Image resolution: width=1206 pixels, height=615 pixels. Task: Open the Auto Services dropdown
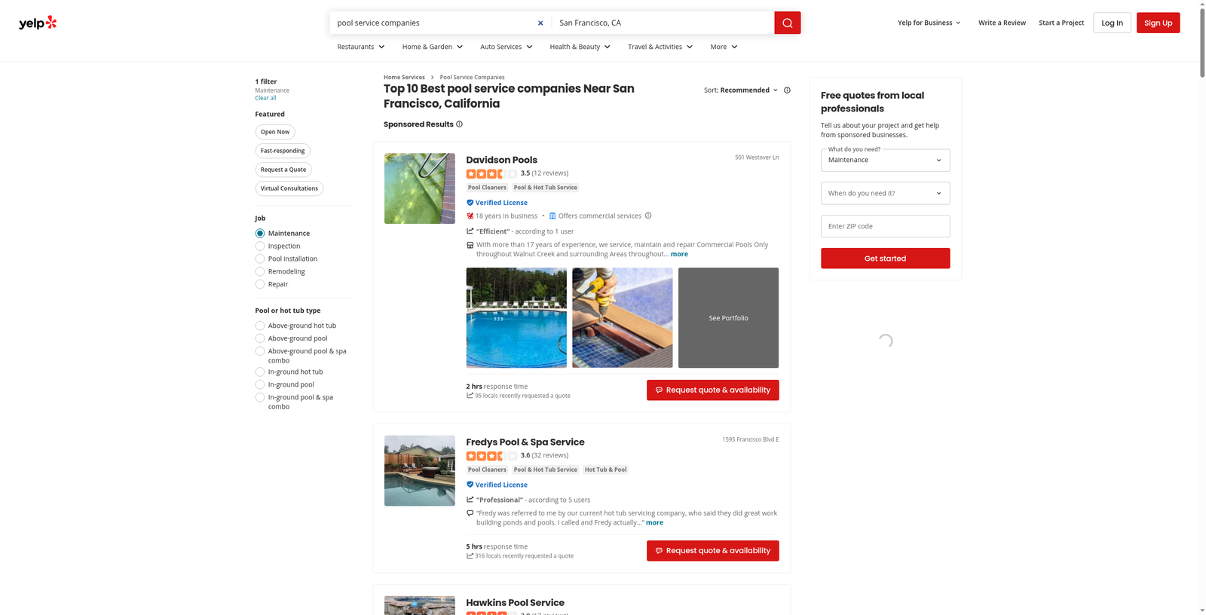click(507, 47)
